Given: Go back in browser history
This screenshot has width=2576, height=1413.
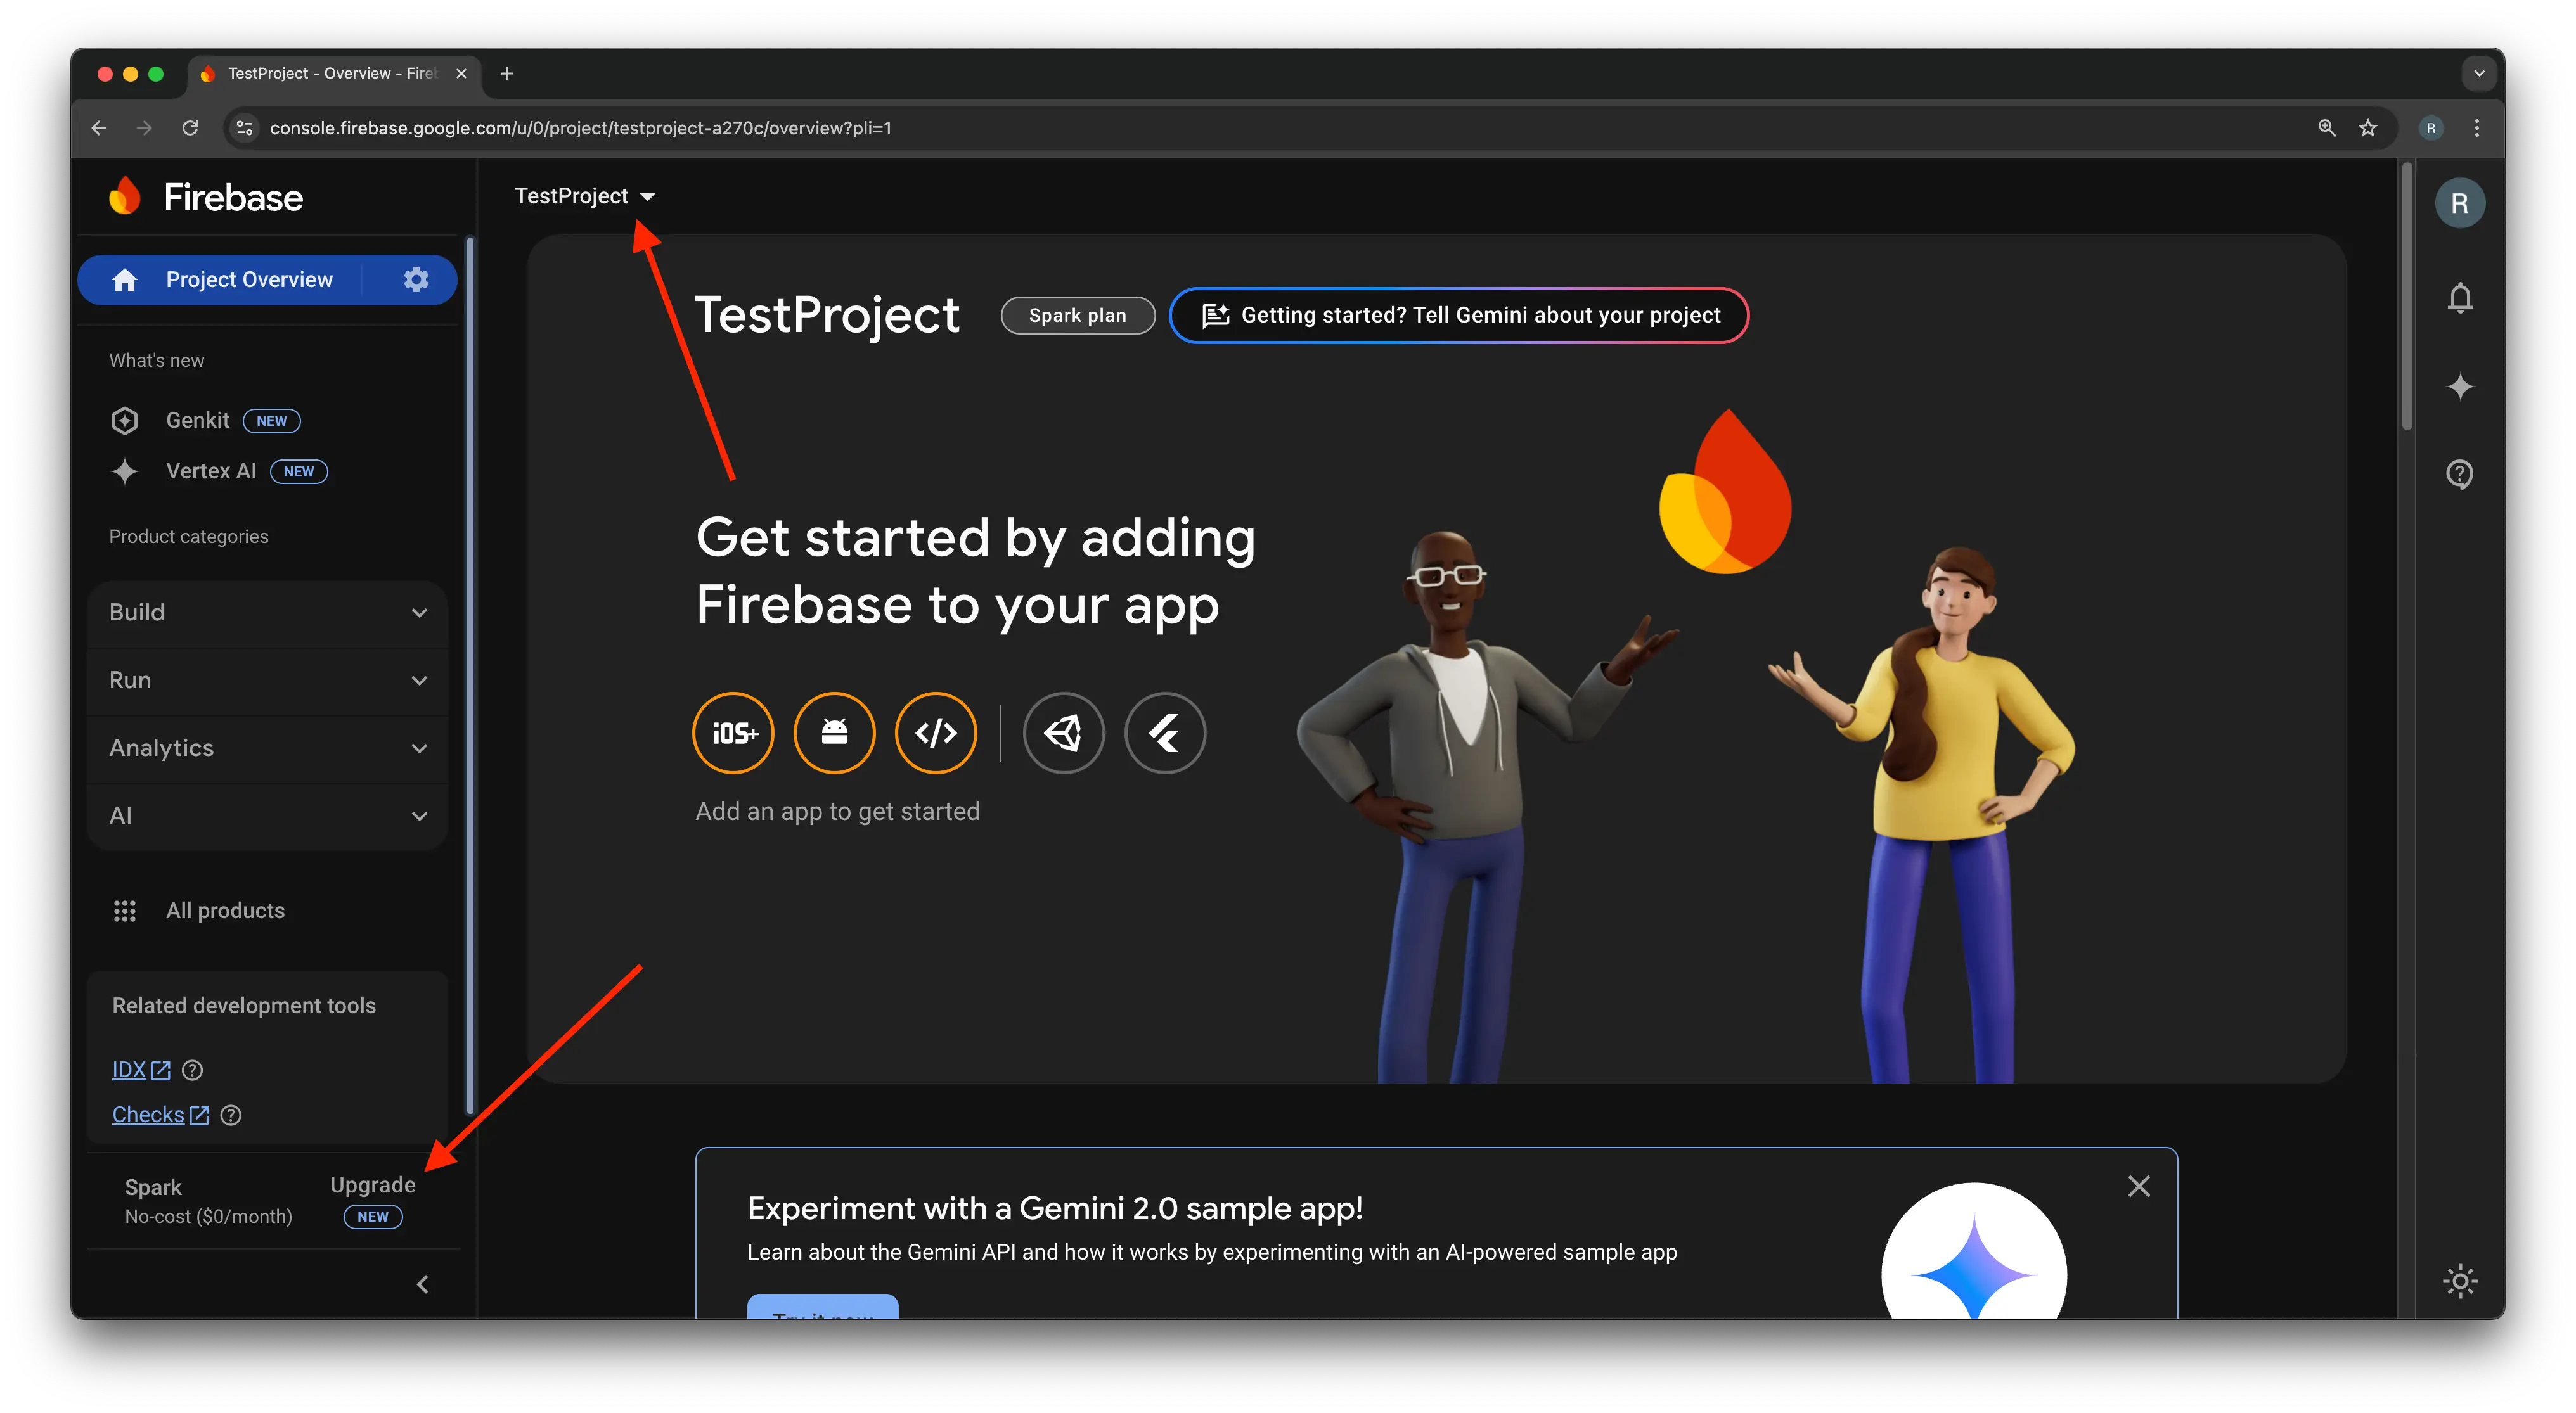Looking at the screenshot, I should point(99,128).
